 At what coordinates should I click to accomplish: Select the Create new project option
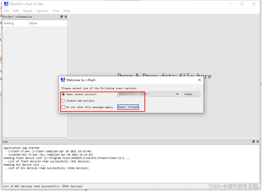click(x=63, y=101)
